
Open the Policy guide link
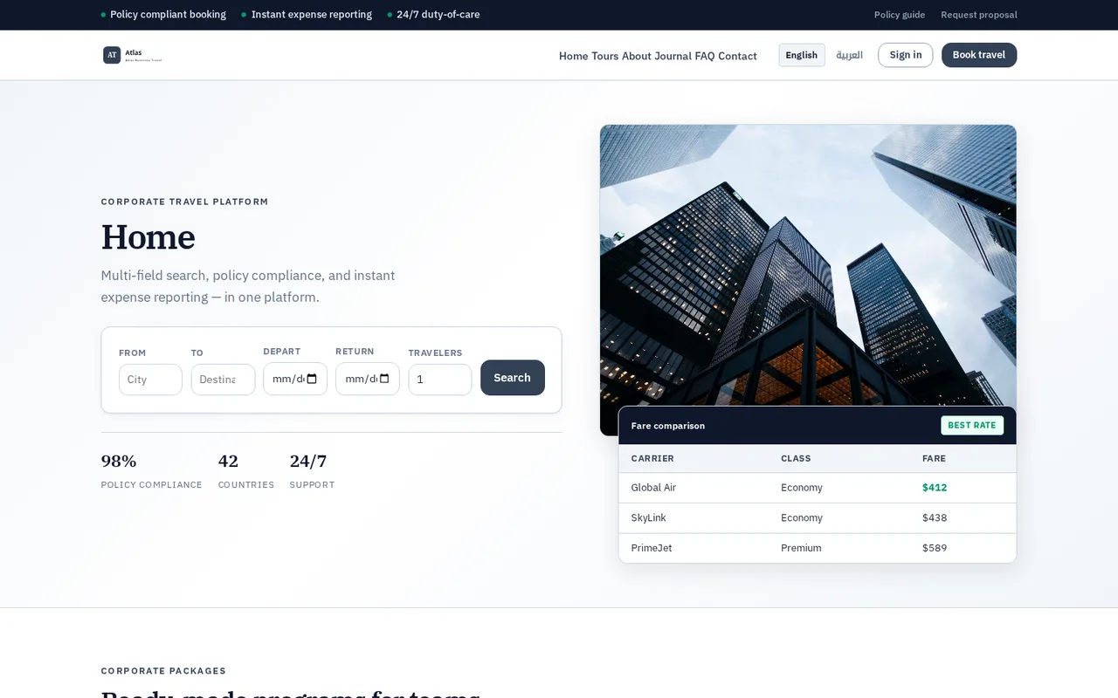(900, 15)
